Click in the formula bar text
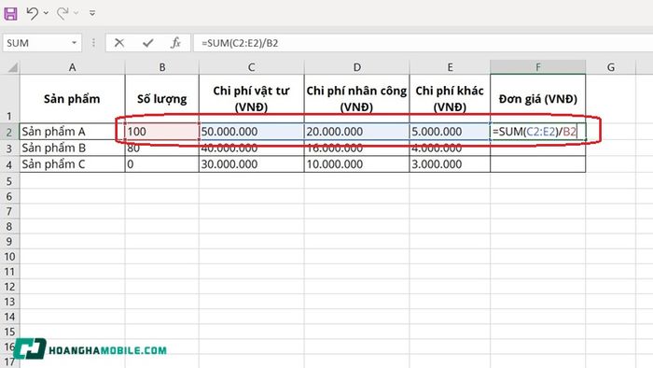653x368 pixels. click(x=240, y=43)
